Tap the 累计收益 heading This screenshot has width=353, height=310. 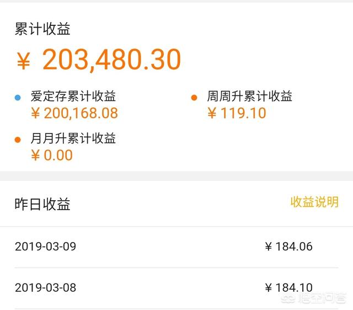(x=42, y=29)
